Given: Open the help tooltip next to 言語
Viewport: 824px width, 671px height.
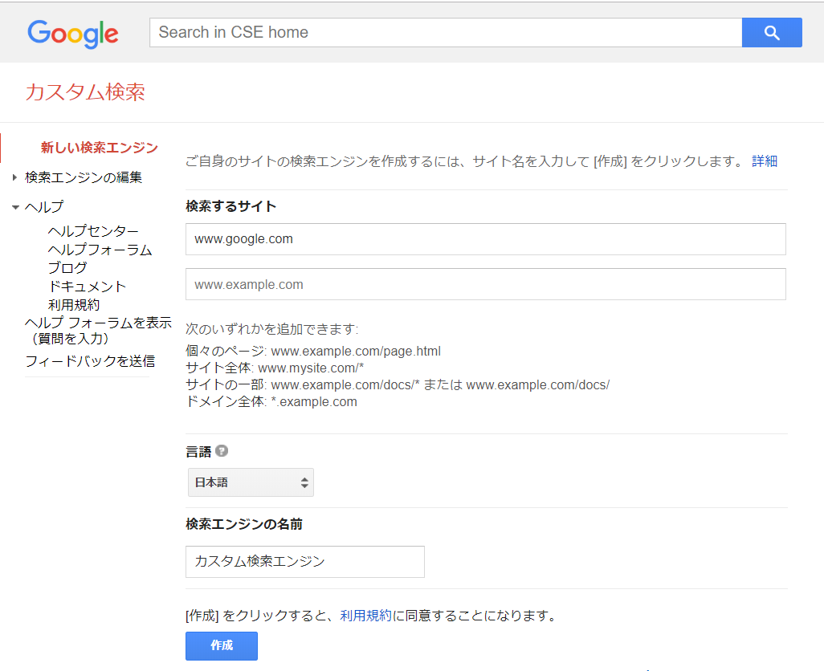Looking at the screenshot, I should coord(221,451).
